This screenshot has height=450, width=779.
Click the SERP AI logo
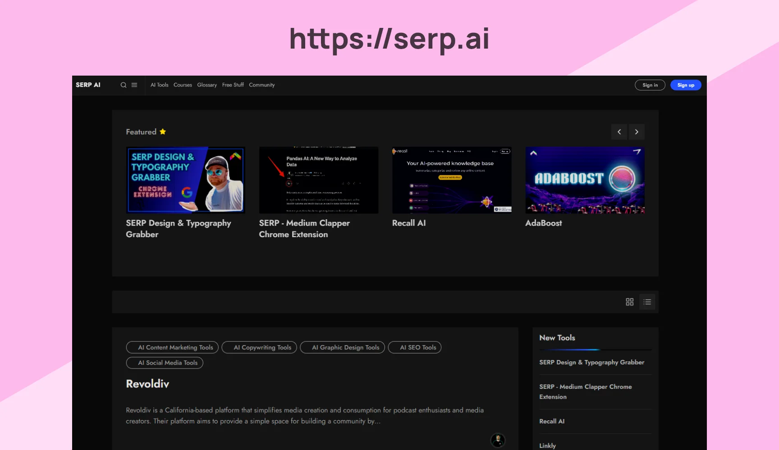coord(88,85)
